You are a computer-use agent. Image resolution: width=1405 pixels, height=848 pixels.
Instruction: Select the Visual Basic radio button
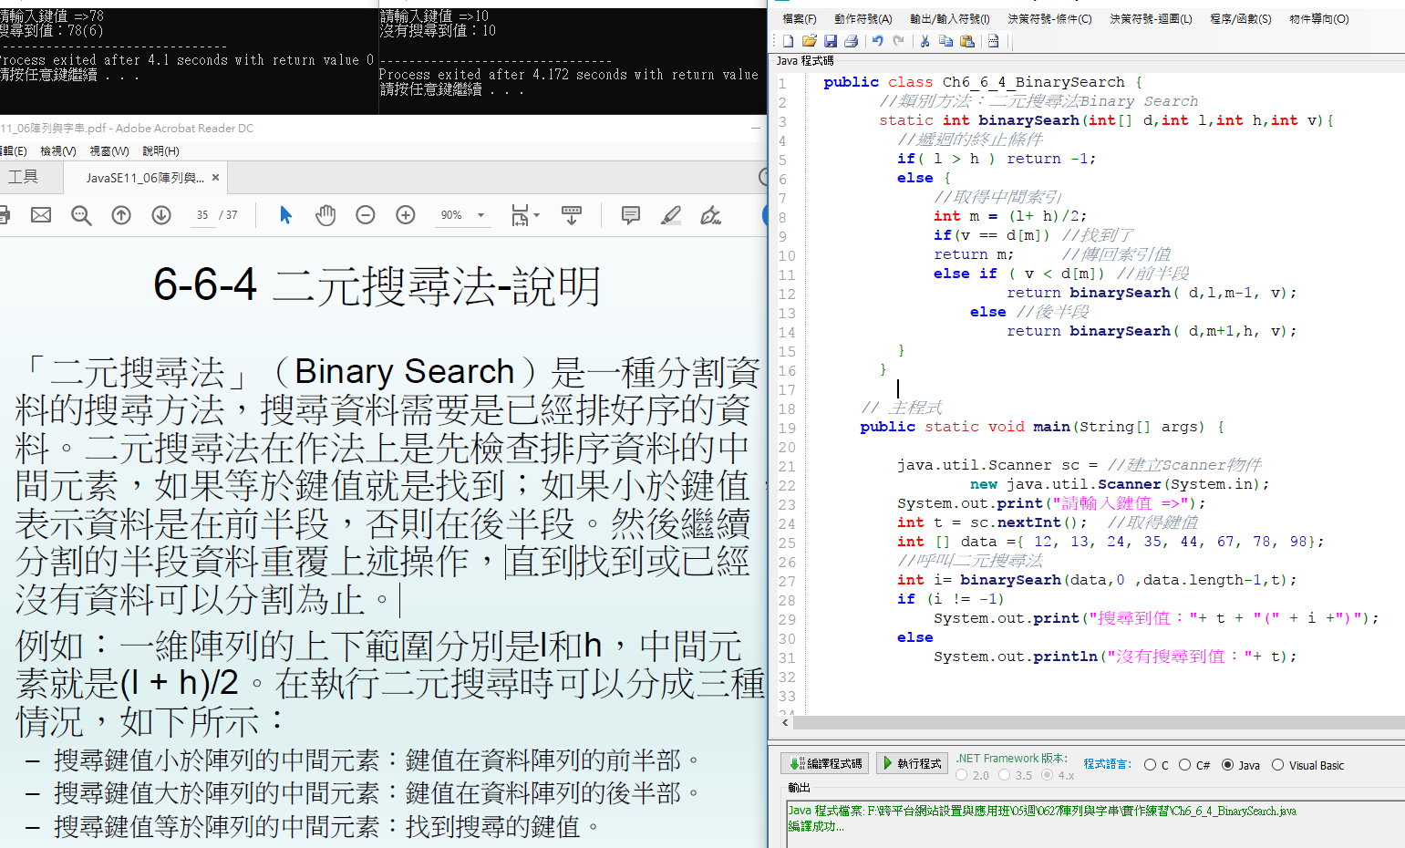pyautogui.click(x=1277, y=765)
